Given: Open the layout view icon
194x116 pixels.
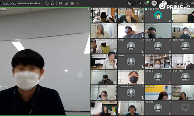Looking at the screenshot, I should coord(140,3).
